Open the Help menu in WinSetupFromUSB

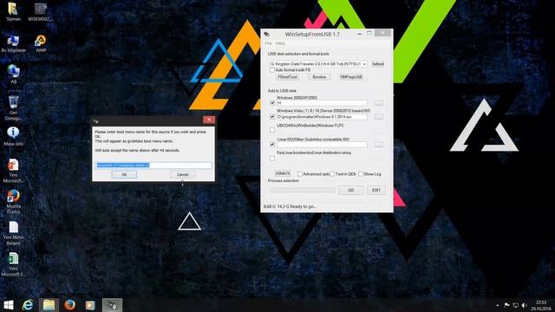click(x=280, y=43)
